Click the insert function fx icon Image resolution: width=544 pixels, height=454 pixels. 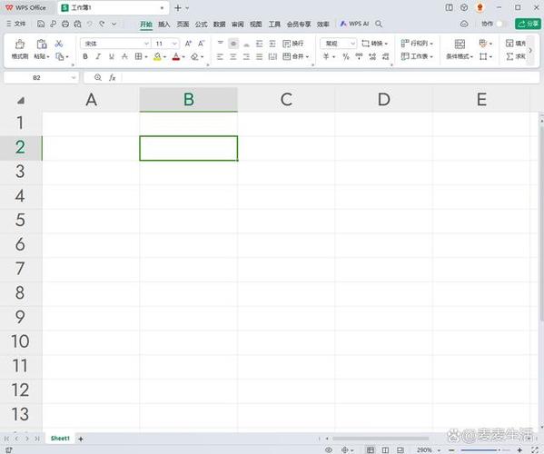pos(112,78)
